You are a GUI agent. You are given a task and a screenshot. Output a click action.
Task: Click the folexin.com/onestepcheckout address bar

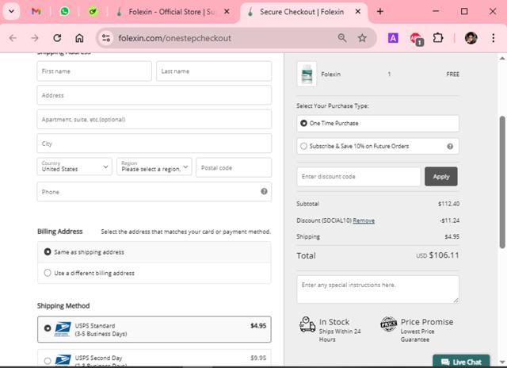174,38
